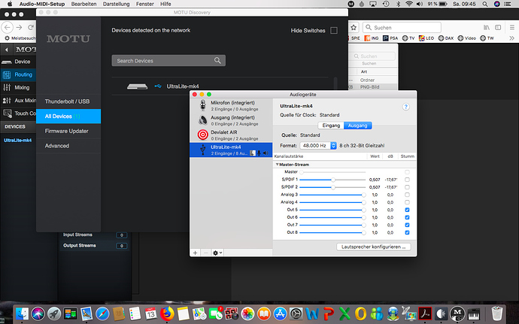Unmute Out 6 channel checkbox

pyautogui.click(x=407, y=217)
